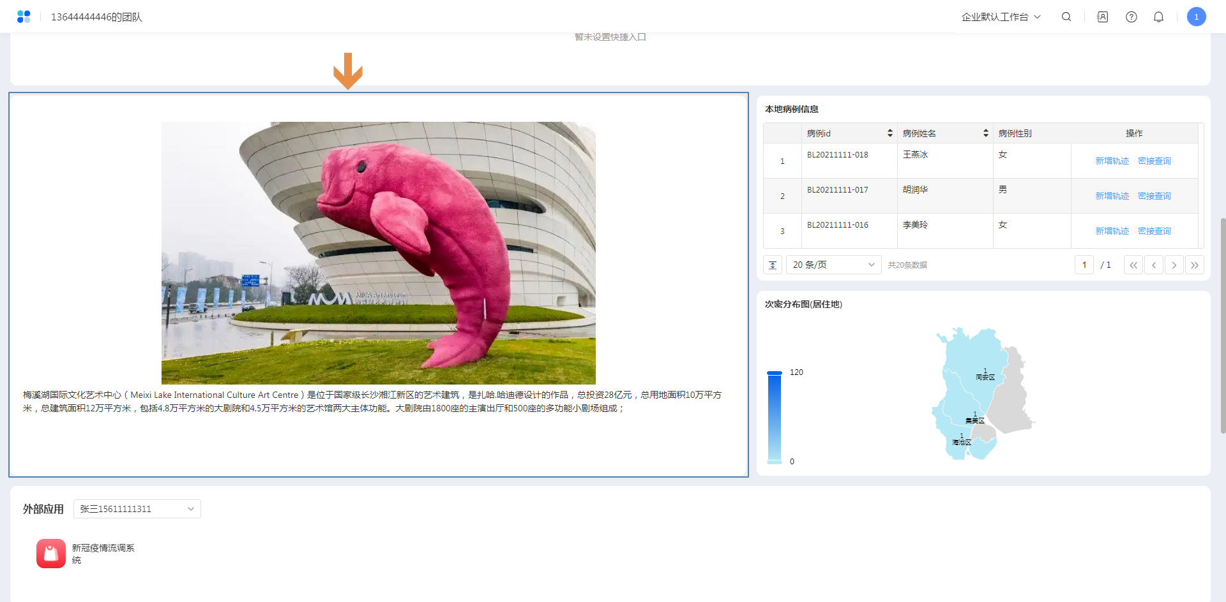This screenshot has height=602, width=1226.
Task: Open the 20 条/页 page size dropdown
Action: click(x=833, y=265)
